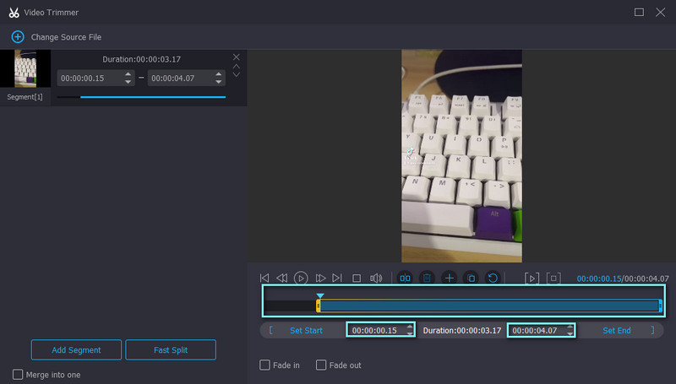Add new segment with plus icon
Image resolution: width=676 pixels, height=384 pixels.
point(449,278)
